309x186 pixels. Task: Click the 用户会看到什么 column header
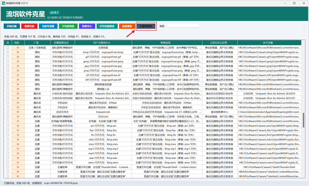103,43
